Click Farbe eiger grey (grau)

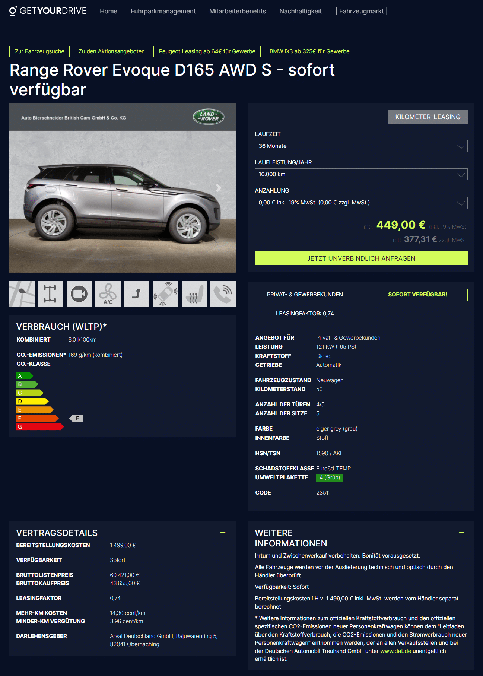point(337,429)
